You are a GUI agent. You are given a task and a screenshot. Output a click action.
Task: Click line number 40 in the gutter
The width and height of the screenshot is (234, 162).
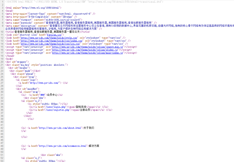point(2,122)
